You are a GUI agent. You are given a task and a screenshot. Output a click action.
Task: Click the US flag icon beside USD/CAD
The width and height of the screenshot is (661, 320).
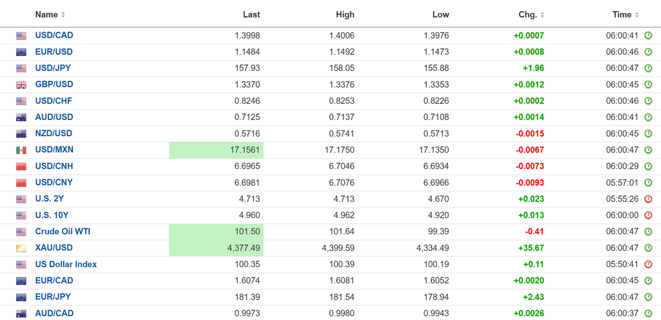coord(21,35)
